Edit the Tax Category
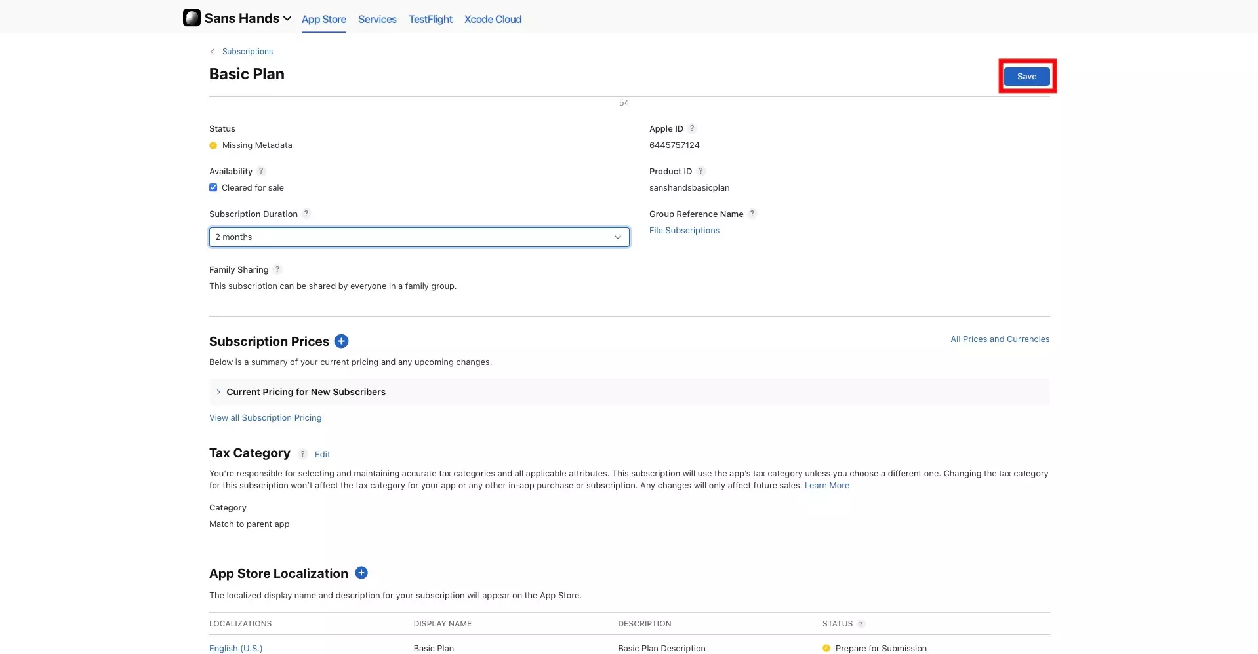Image resolution: width=1258 pixels, height=654 pixels. click(322, 455)
